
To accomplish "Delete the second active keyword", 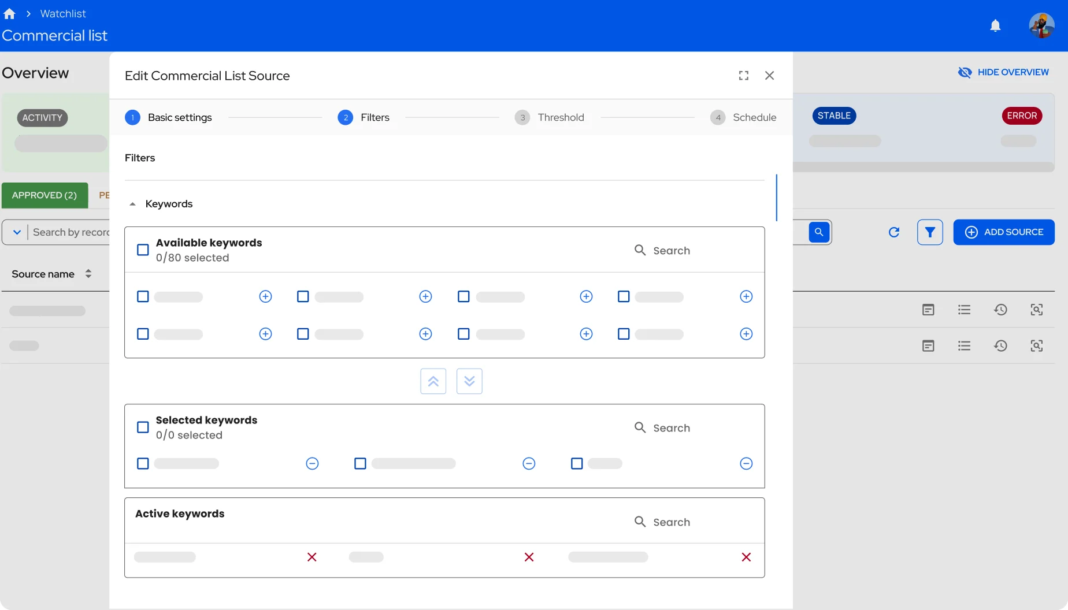I will (529, 557).
